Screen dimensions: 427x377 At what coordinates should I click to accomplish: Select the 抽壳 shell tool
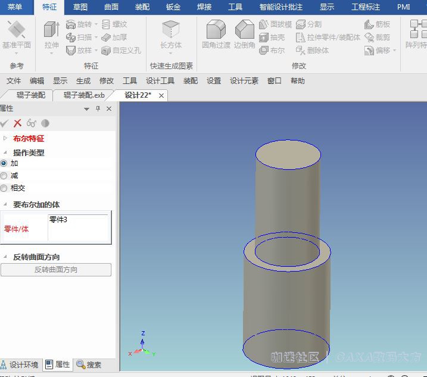point(272,38)
